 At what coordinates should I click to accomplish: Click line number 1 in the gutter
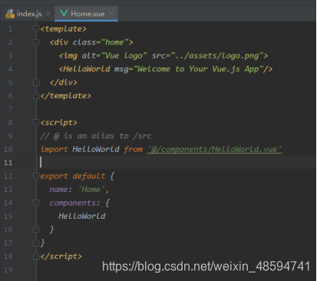click(x=10, y=28)
